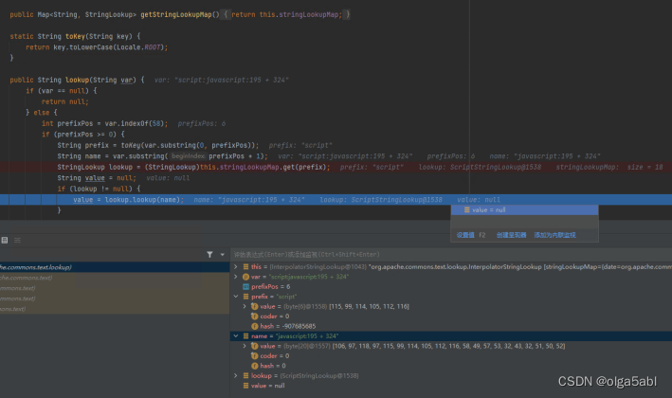Collapse the 'name' variable node
The image size is (672, 398).
[236, 335]
